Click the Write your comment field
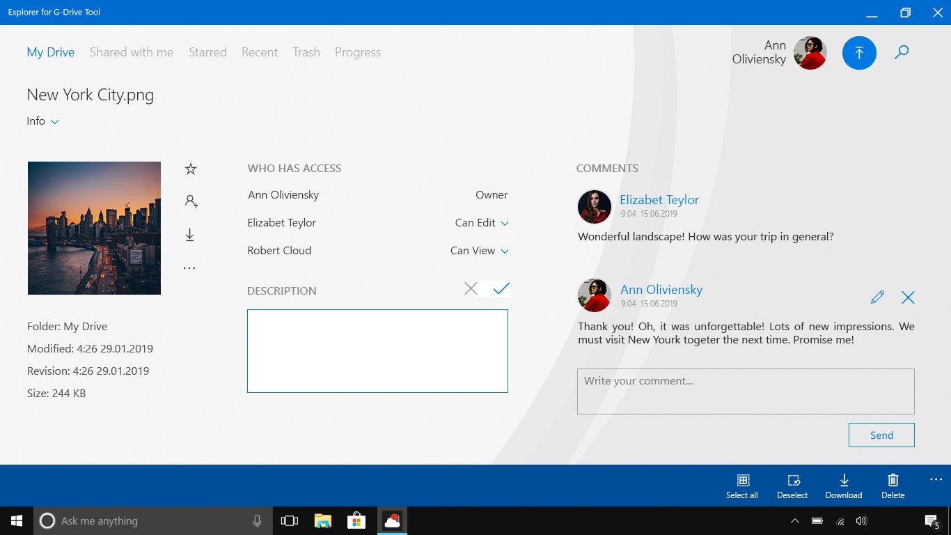This screenshot has height=535, width=951. (x=746, y=391)
